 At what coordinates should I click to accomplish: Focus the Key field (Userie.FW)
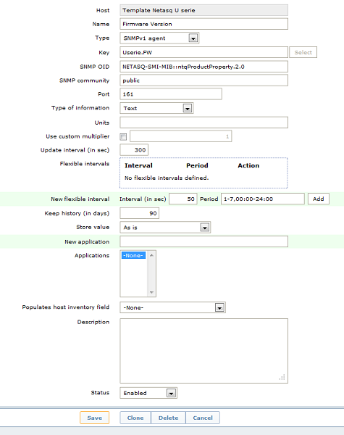[x=204, y=52]
